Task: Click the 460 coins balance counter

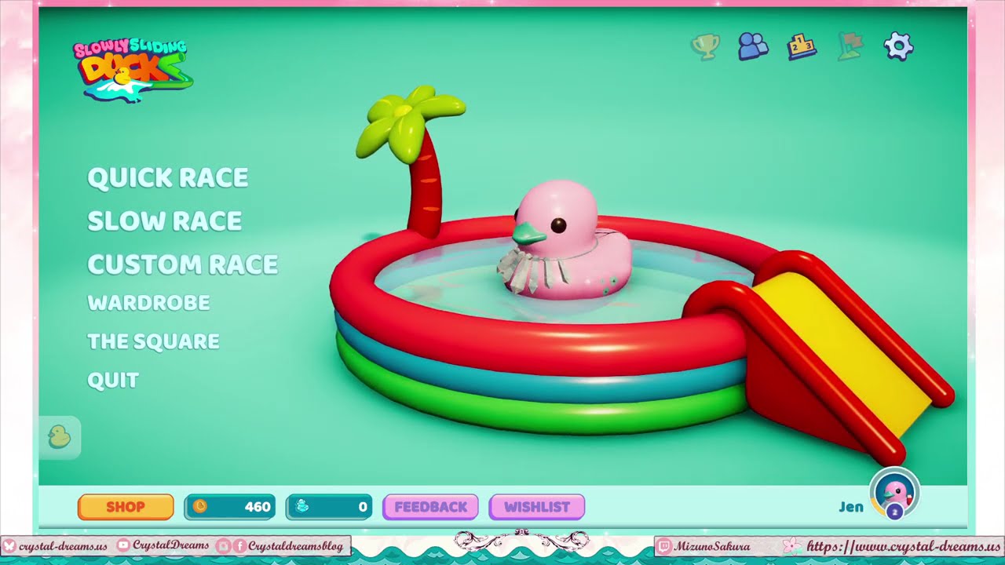Action: (x=230, y=507)
